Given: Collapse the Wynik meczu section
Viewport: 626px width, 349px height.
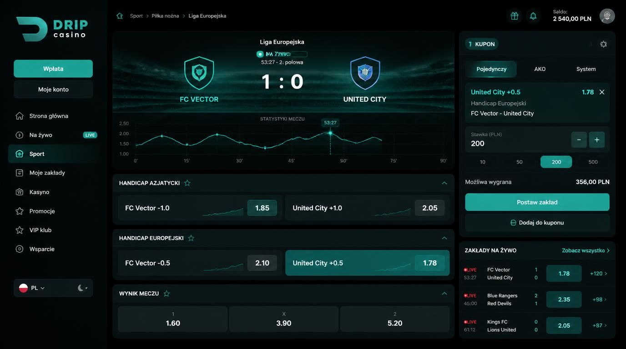Looking at the screenshot, I should click(444, 294).
